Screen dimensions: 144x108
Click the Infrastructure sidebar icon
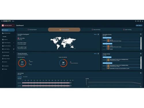[x=3, y=52]
